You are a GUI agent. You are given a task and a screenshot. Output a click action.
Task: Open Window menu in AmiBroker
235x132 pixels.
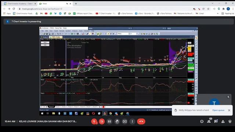(x=87, y=31)
